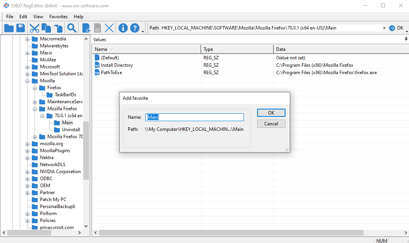Click the save floppy disk icon

[x=21, y=28]
